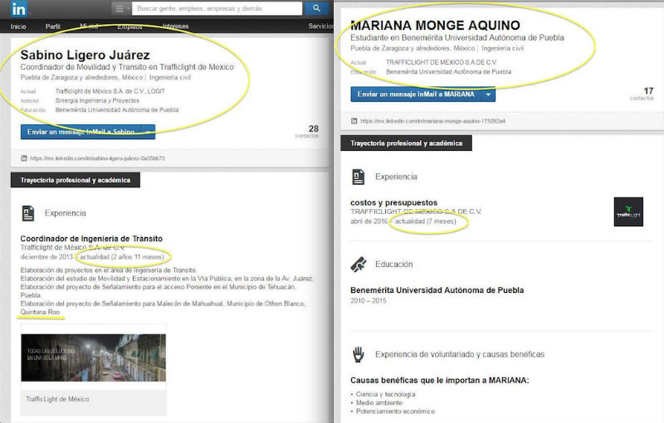
Task: Click the Educación icon on Mariana's profile
Action: pos(359,265)
